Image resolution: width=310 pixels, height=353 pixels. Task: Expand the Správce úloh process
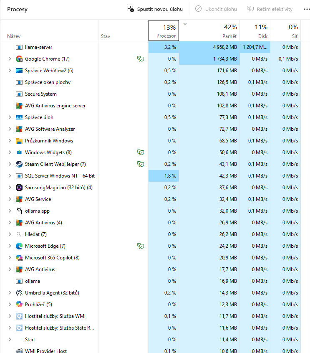pyautogui.click(x=10, y=117)
